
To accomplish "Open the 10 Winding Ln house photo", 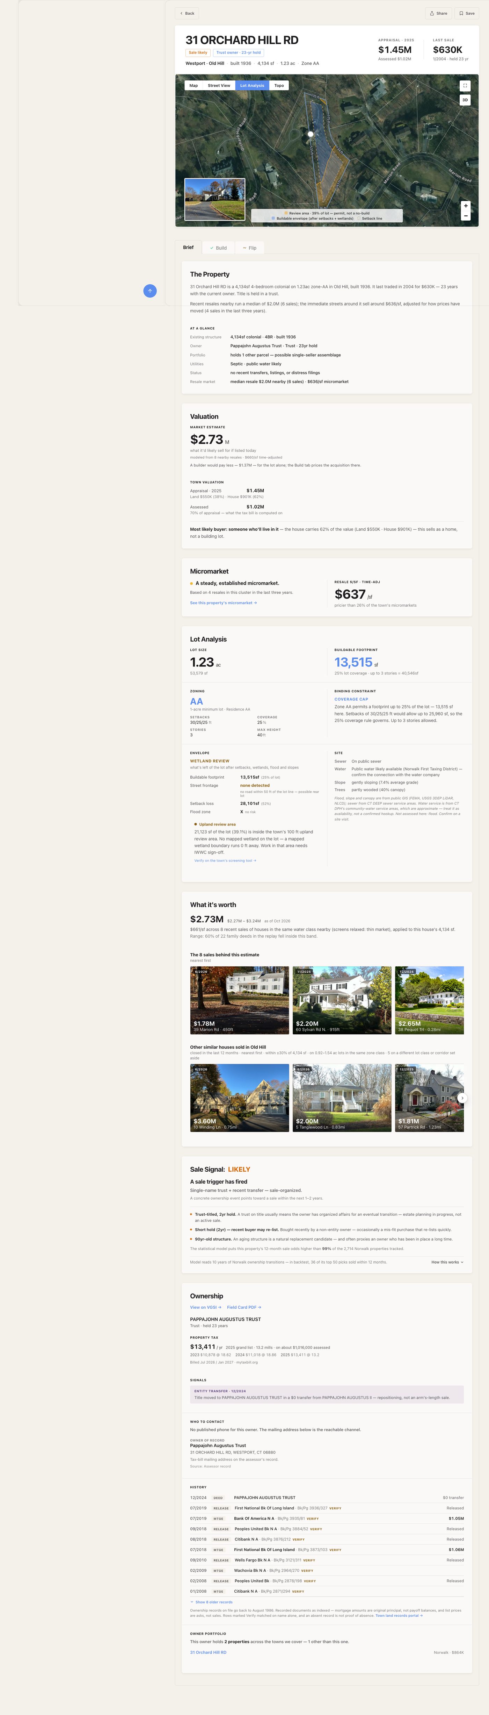I will point(240,1098).
